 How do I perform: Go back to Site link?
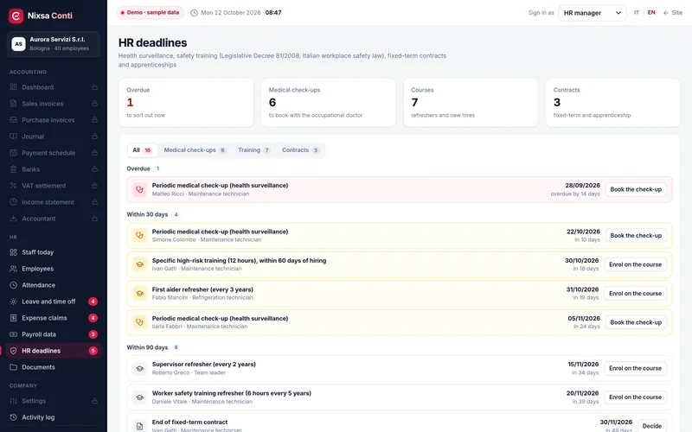pos(673,13)
